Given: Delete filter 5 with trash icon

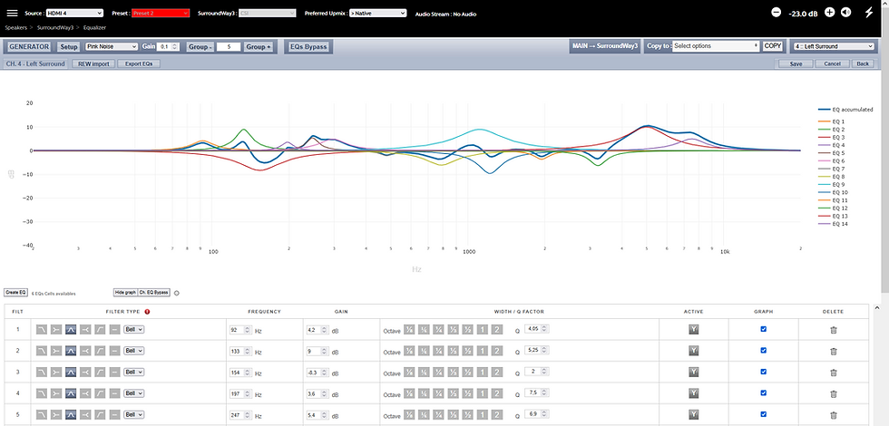Looking at the screenshot, I should click(834, 415).
